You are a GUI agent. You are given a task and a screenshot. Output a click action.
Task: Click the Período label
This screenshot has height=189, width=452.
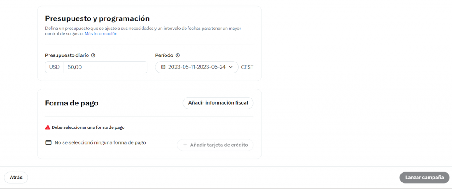[x=164, y=55]
